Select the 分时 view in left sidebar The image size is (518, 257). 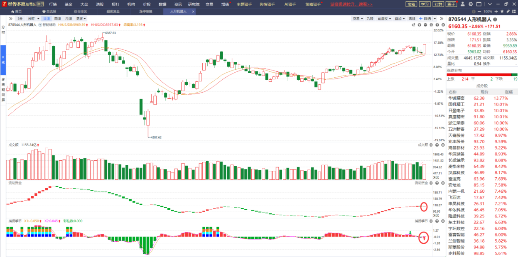(x=3, y=30)
